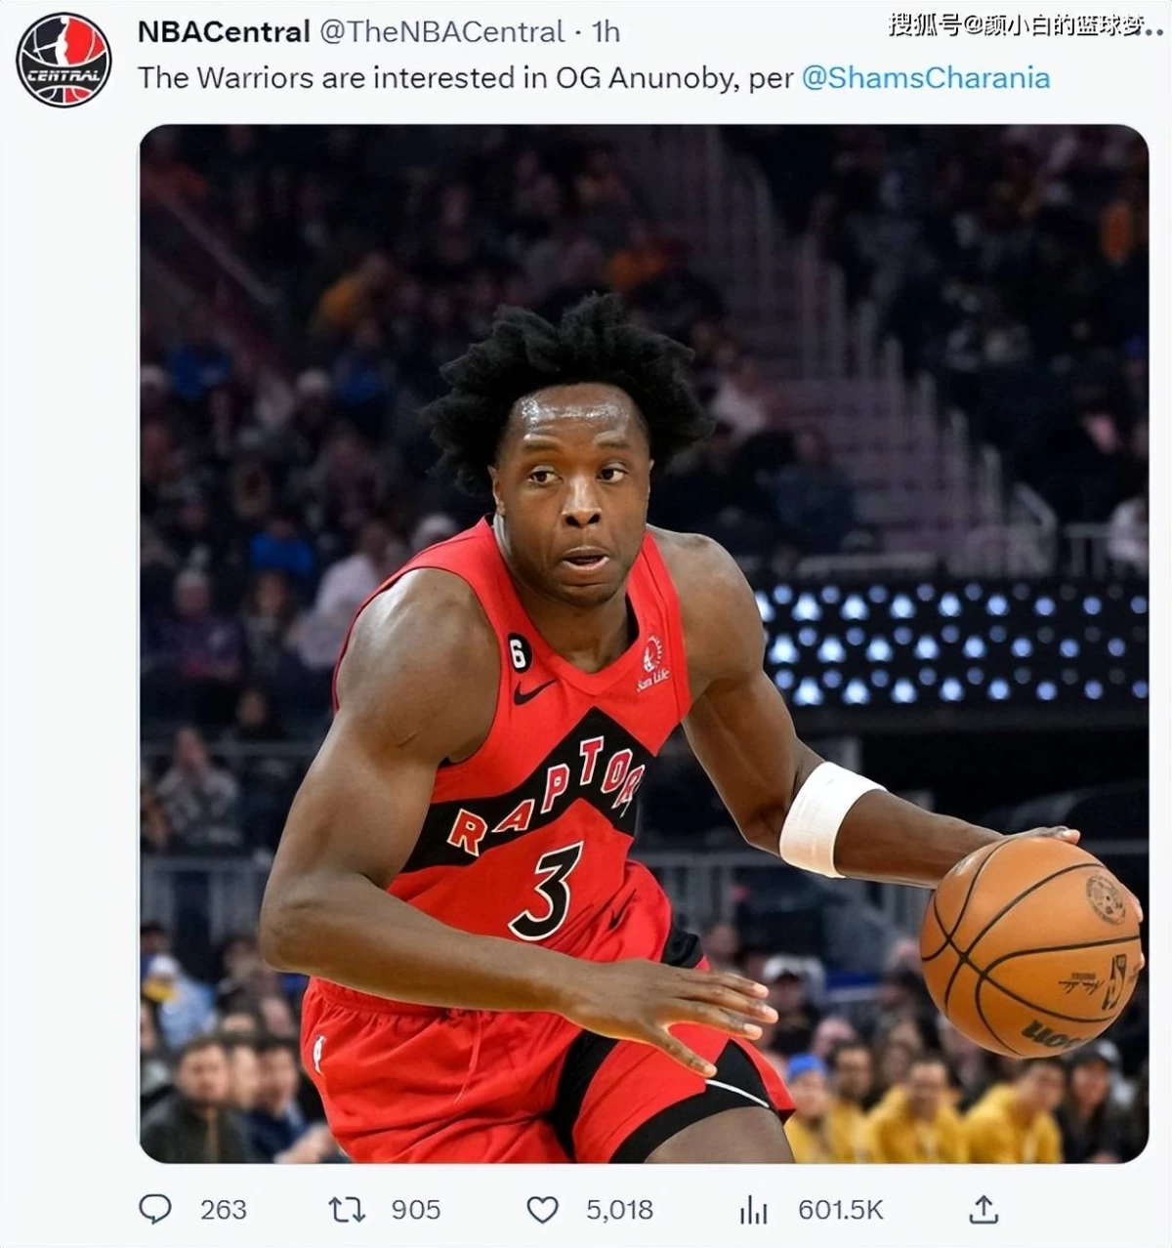Click the 601.5K views count
This screenshot has width=1172, height=1248.
tap(841, 1210)
